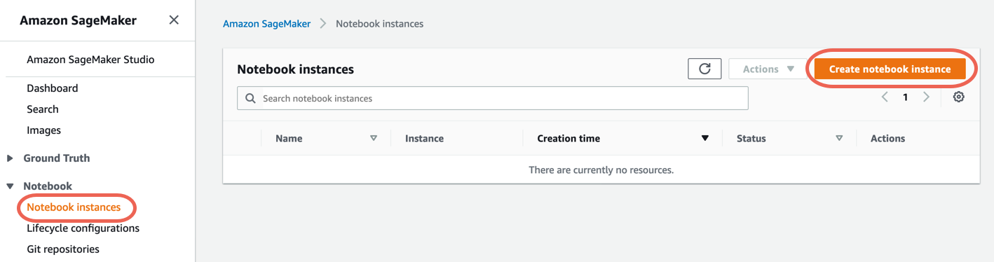Open Git repositories in sidebar
Viewport: 994px width, 262px height.
pos(63,249)
